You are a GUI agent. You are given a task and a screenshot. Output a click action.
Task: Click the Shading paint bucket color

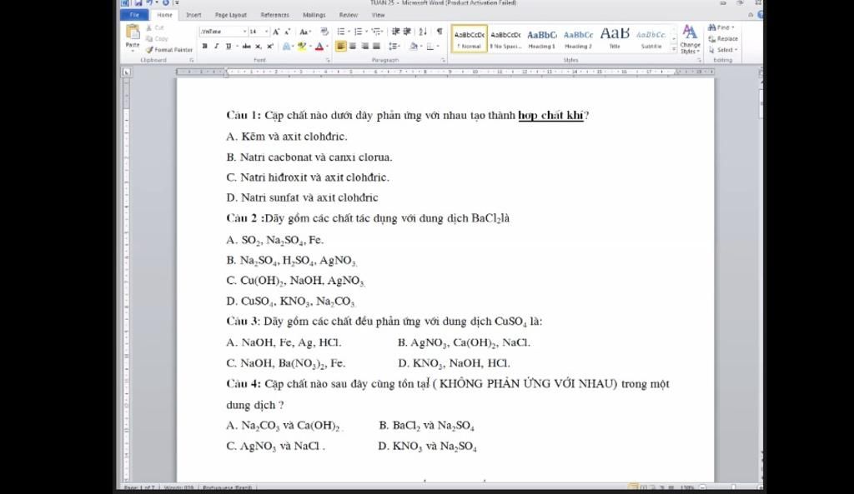[414, 47]
